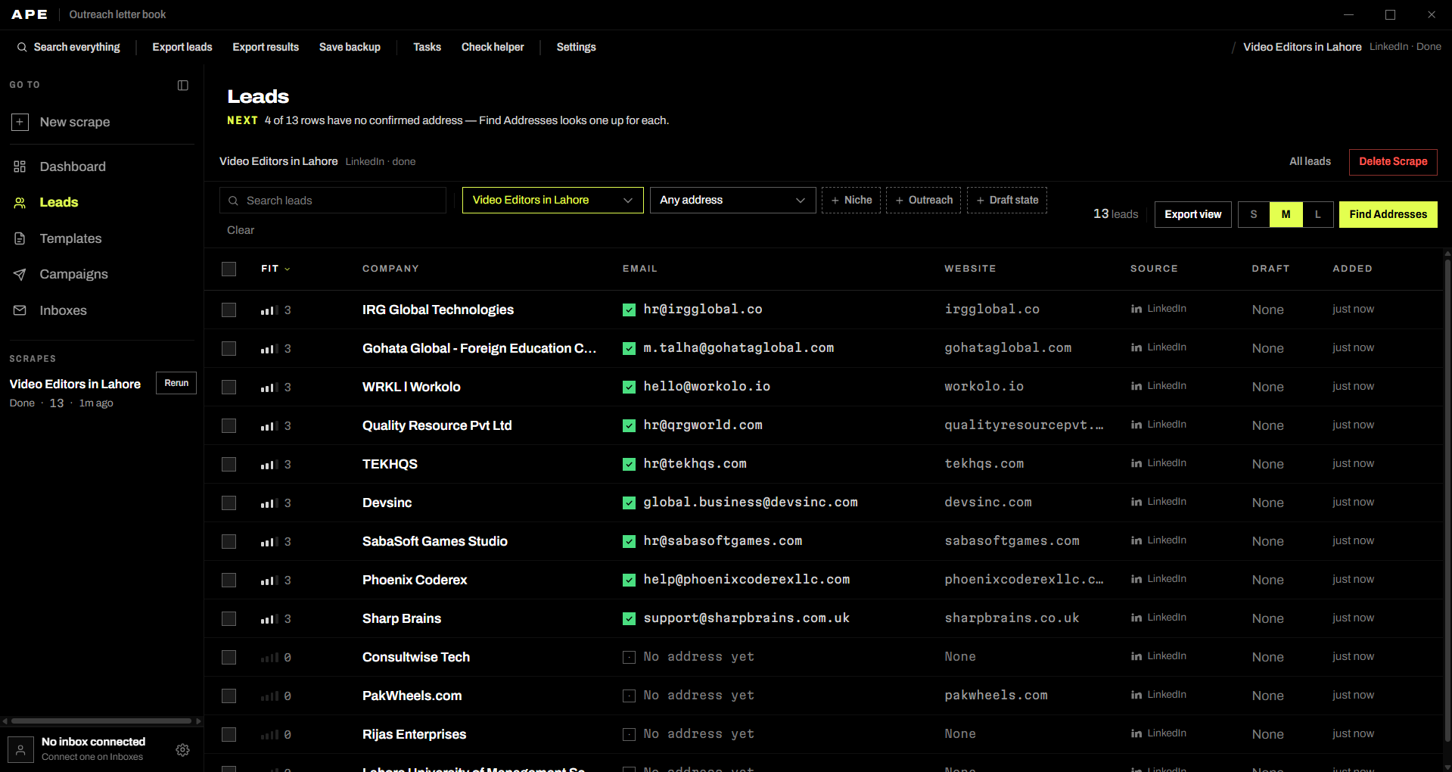1452x772 pixels.
Task: Open Export results from top menu
Action: (x=266, y=47)
